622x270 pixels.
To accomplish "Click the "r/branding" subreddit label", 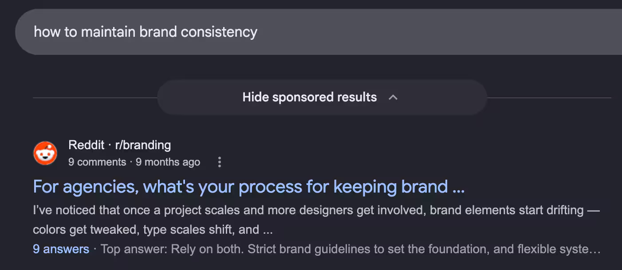I will [x=143, y=145].
